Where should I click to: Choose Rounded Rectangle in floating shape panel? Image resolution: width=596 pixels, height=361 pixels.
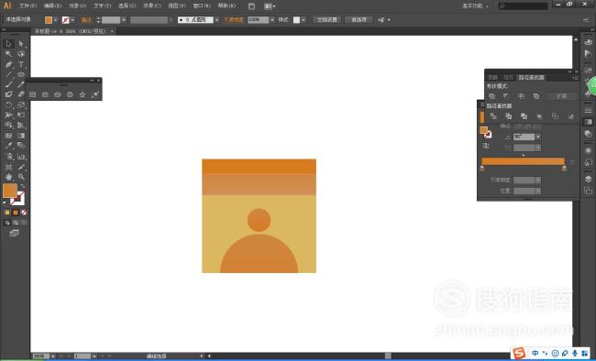[x=45, y=94]
